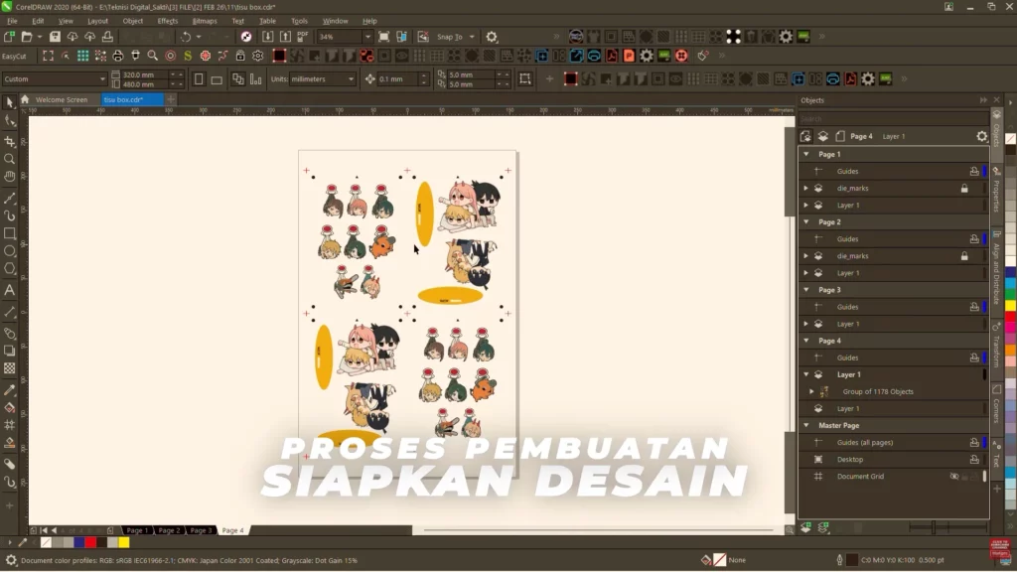This screenshot has width=1017, height=572.
Task: Expand the Group of 1178 Objects
Action: 811,390
